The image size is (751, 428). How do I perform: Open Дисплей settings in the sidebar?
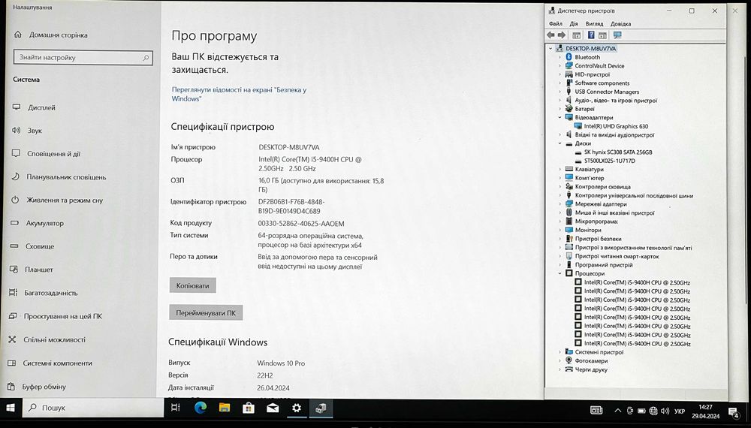click(41, 107)
